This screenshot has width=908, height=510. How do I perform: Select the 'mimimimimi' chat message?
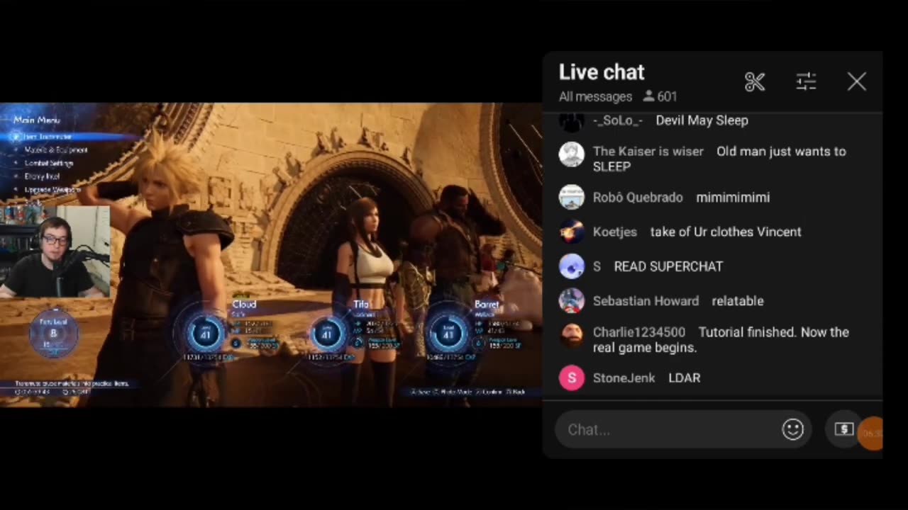[733, 198]
